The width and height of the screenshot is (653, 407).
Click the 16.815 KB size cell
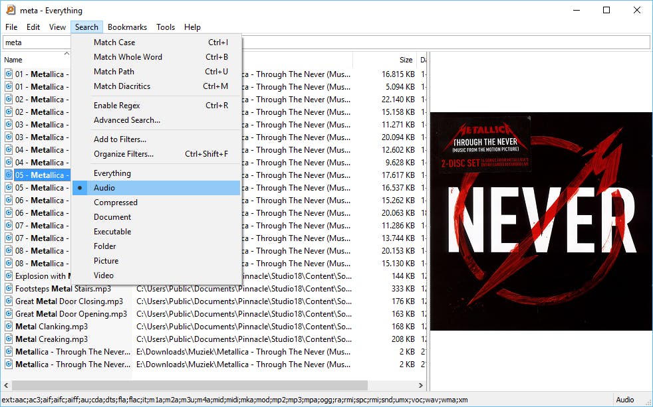tap(398, 74)
